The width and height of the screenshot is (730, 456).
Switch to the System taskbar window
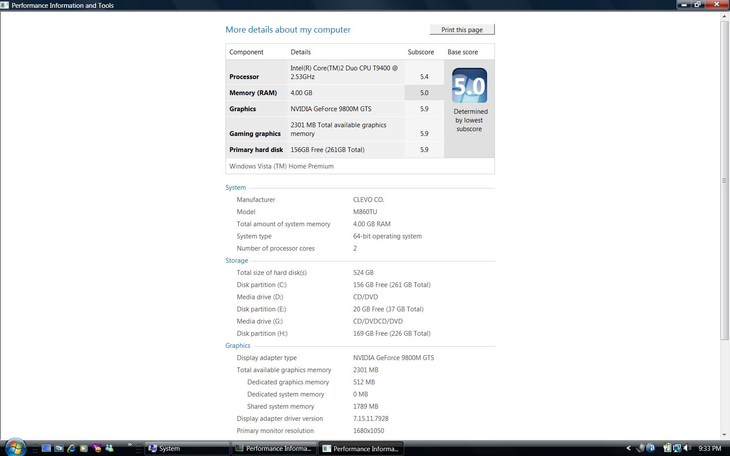(x=187, y=449)
